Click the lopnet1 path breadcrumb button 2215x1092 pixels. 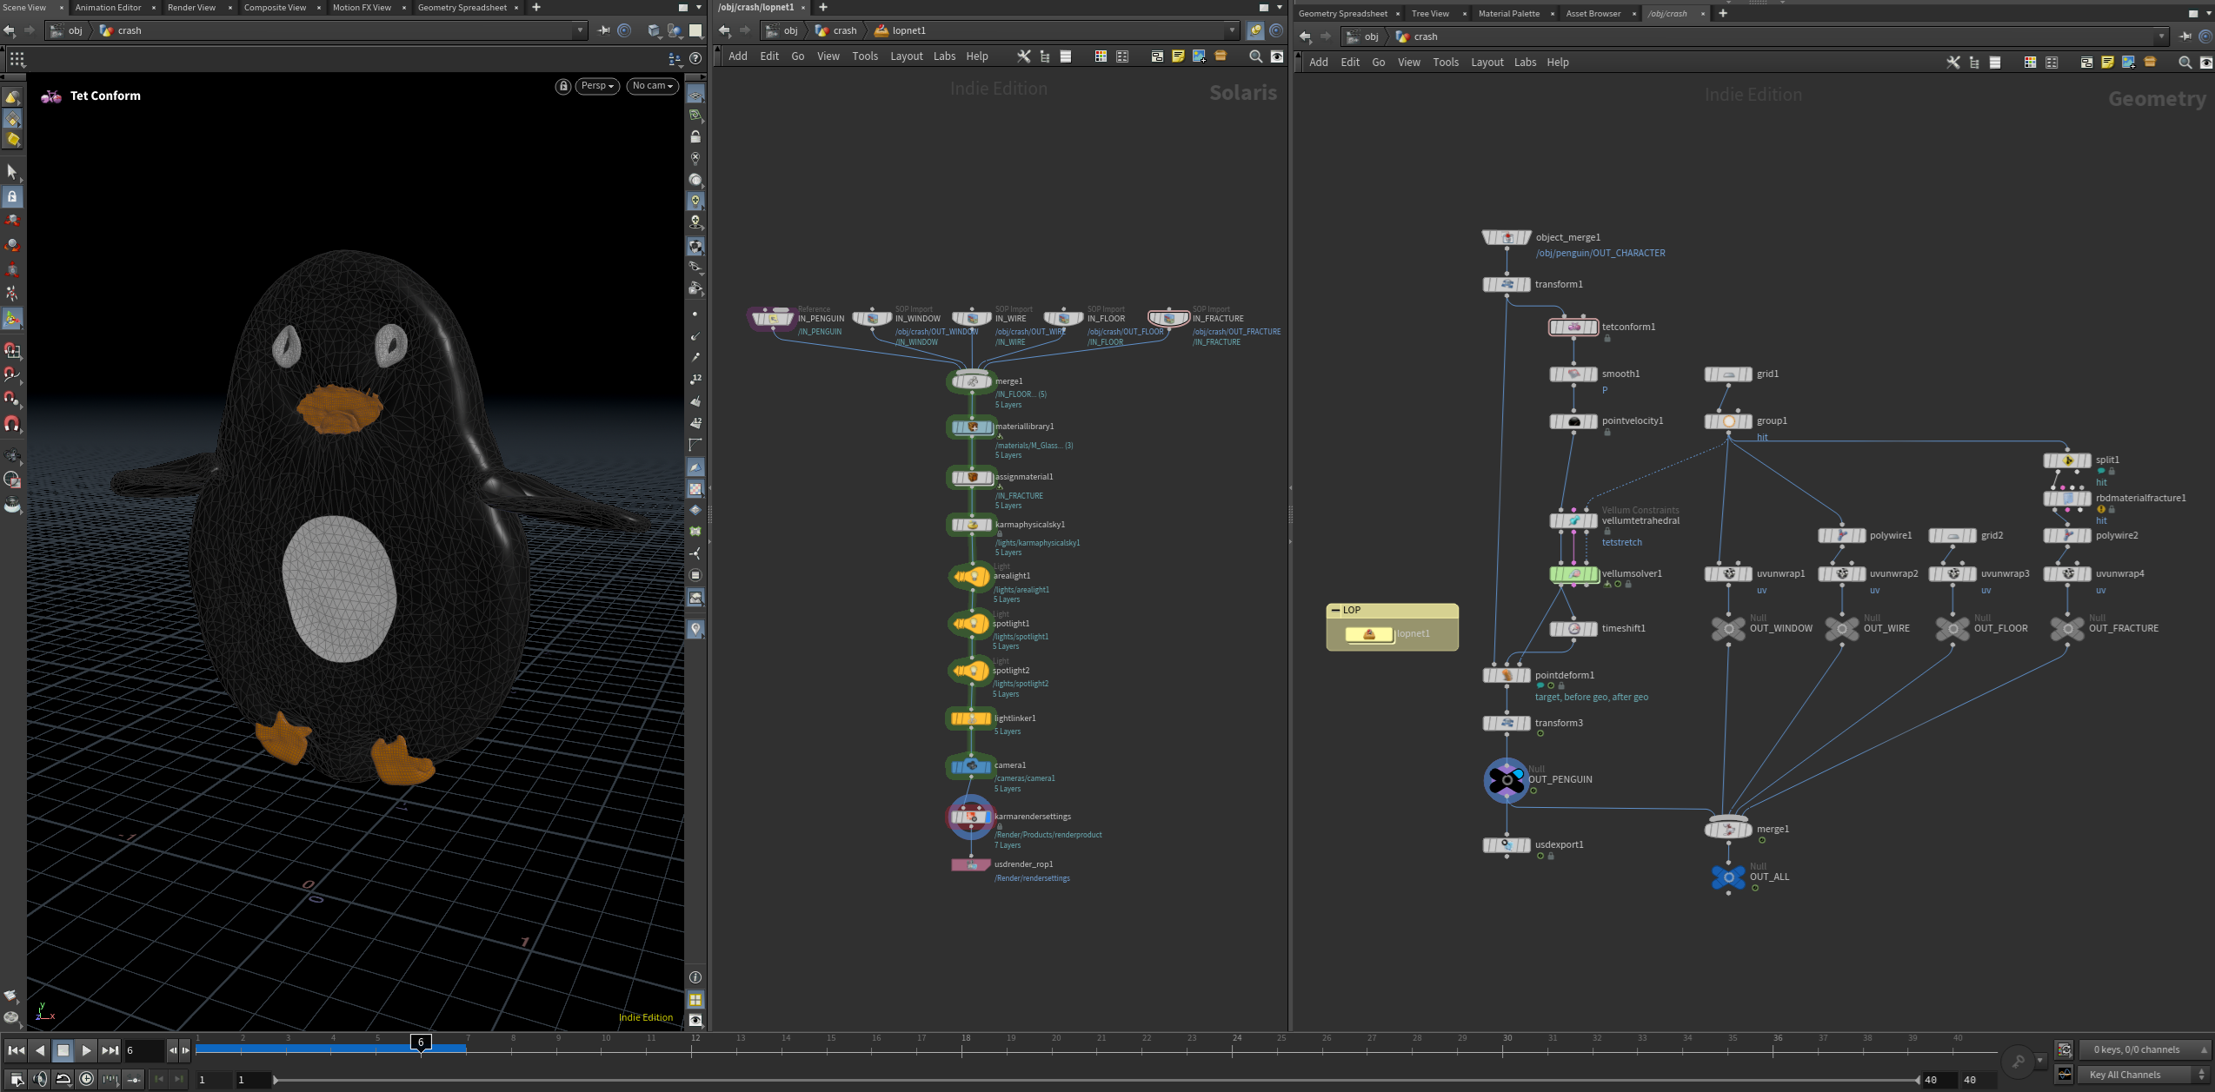click(908, 30)
